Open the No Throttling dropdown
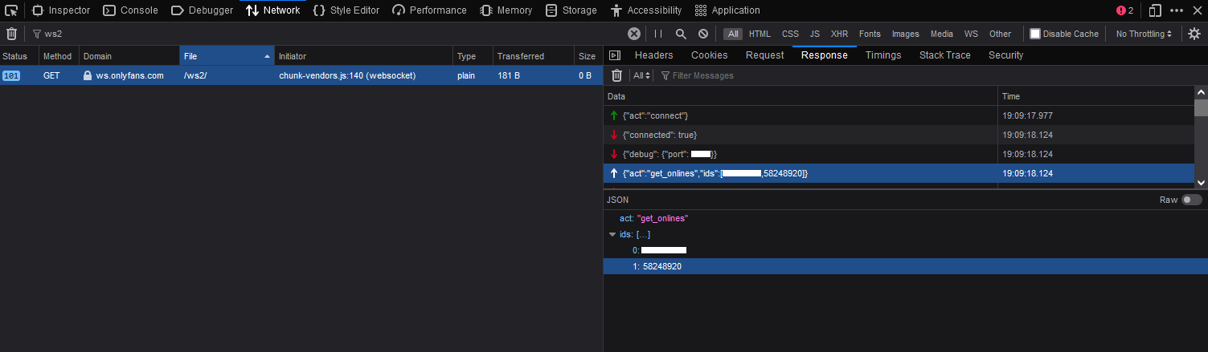The image size is (1208, 352). click(1144, 34)
